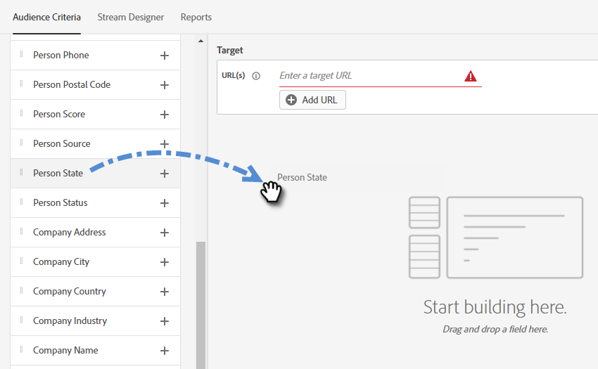Viewport: 598px width, 369px height.
Task: Click the plus icon for Company Name
Action: tap(165, 351)
